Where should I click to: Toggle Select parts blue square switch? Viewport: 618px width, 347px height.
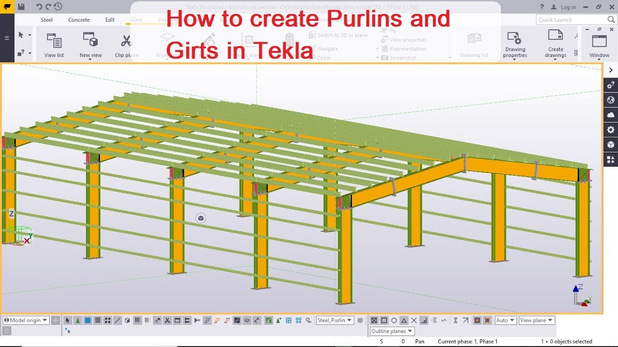tap(87, 320)
